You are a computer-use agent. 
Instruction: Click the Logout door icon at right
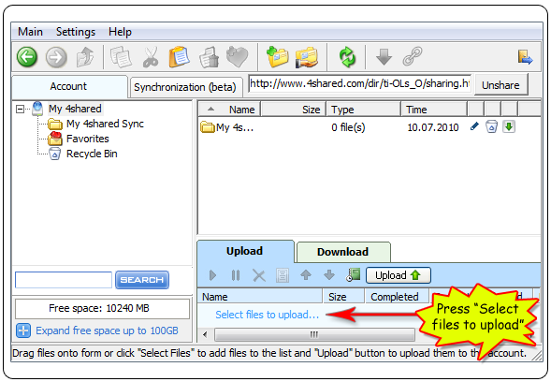526,57
